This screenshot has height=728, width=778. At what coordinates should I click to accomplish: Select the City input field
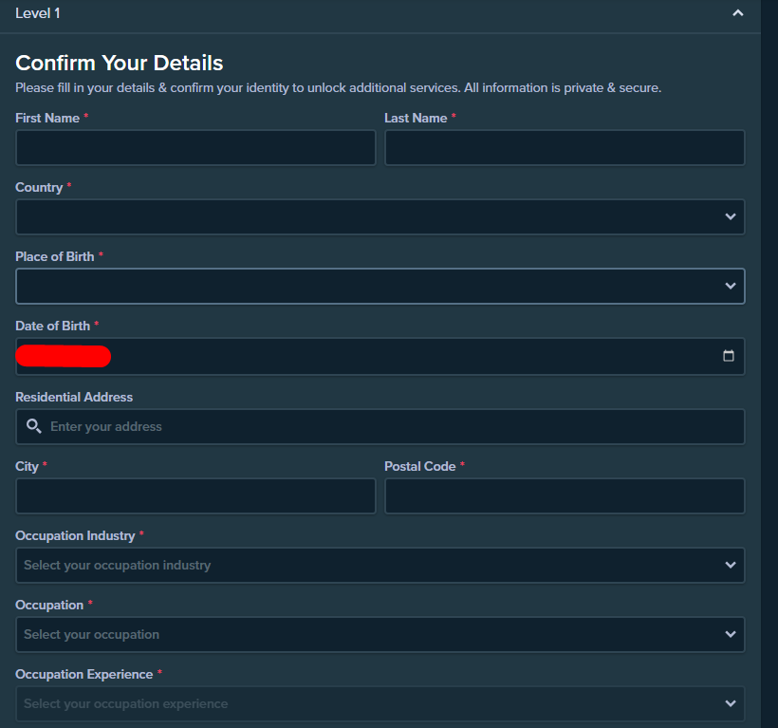pos(195,495)
